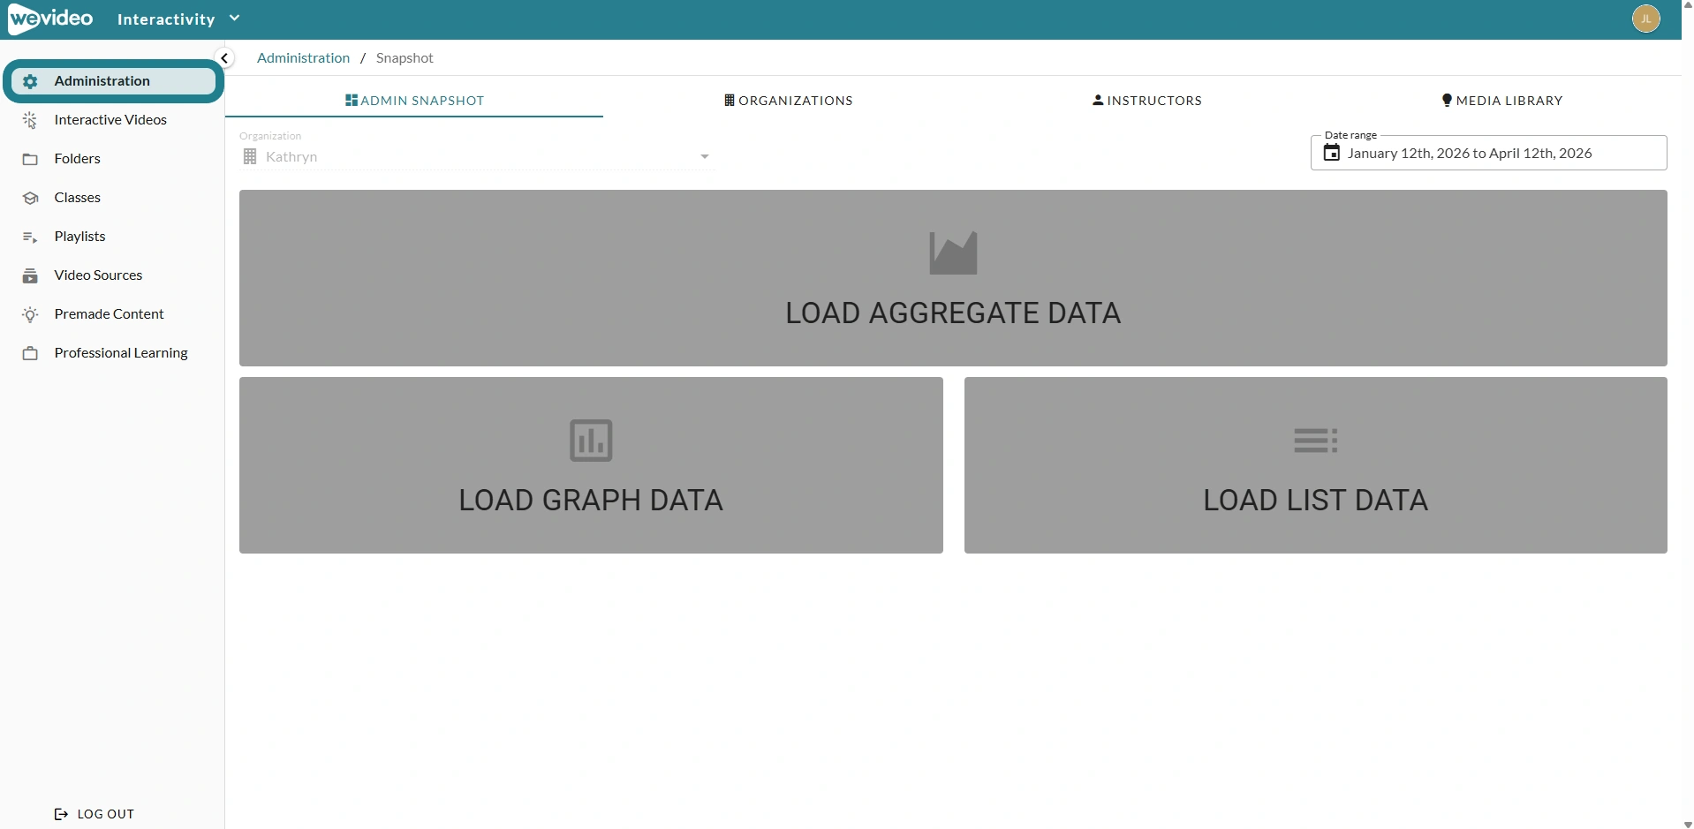Open the Date range field

point(1488,153)
